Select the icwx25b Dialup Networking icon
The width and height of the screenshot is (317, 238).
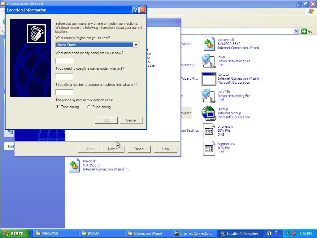[x=208, y=96]
